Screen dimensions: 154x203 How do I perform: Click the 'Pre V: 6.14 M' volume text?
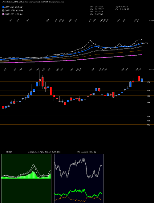click(122, 9)
